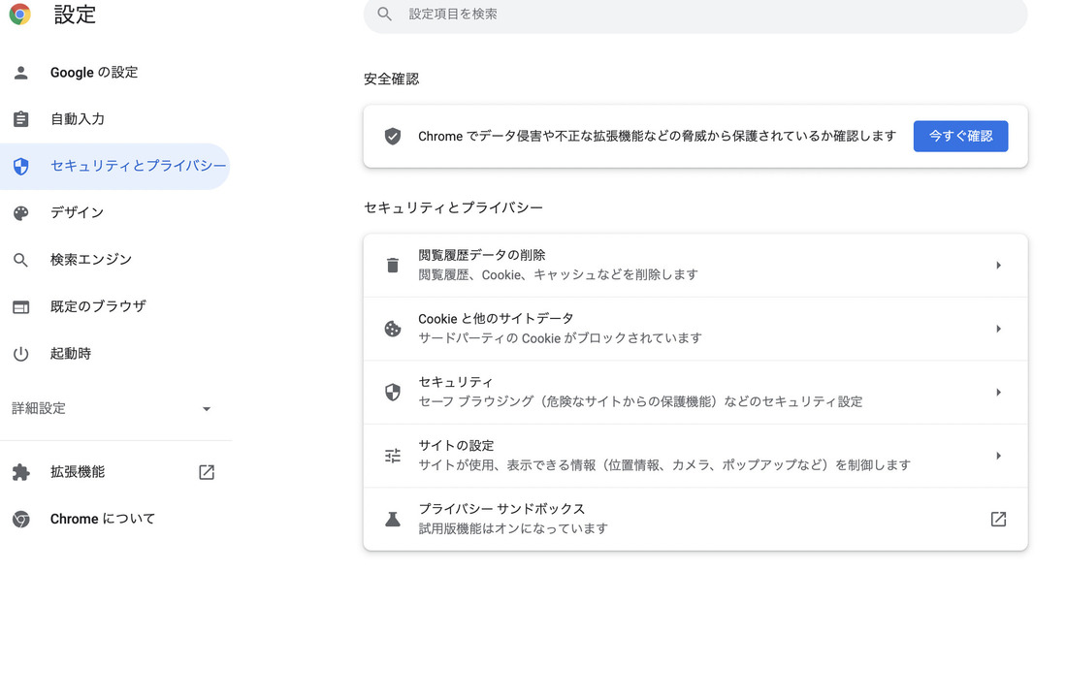Select セキュリティとプライバシー in sidebar
The image size is (1066, 698).
[114, 166]
